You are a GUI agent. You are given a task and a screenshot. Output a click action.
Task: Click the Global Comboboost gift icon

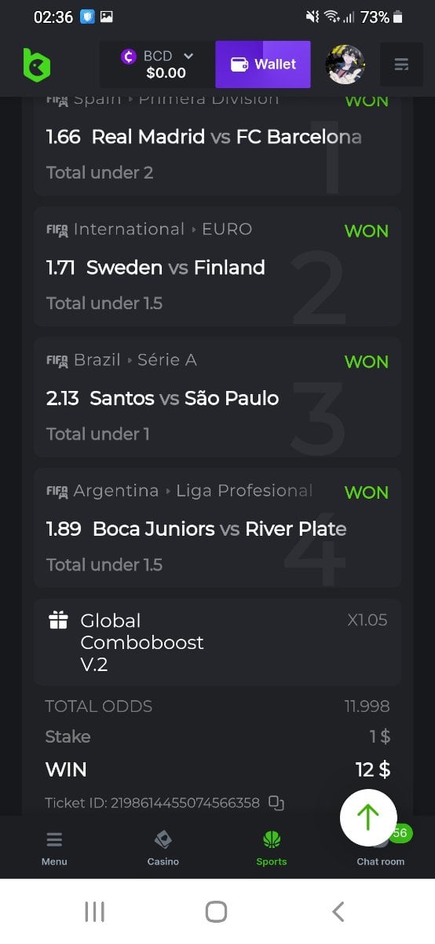coord(58,621)
